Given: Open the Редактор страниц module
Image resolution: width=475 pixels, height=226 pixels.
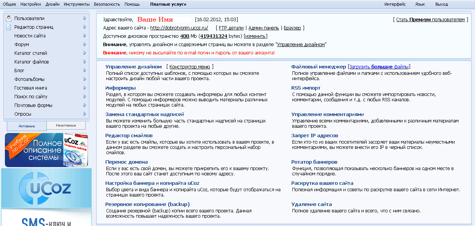Looking at the screenshot, I should (34, 27).
